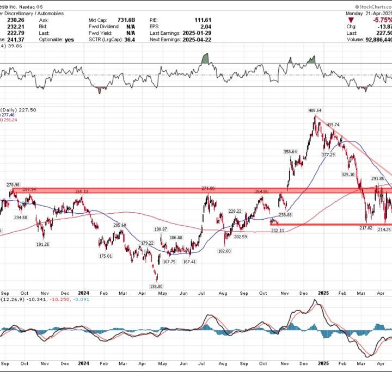The width and height of the screenshot is (392, 372).
Task: Click the -5.75% change percentage
Action: (x=382, y=20)
